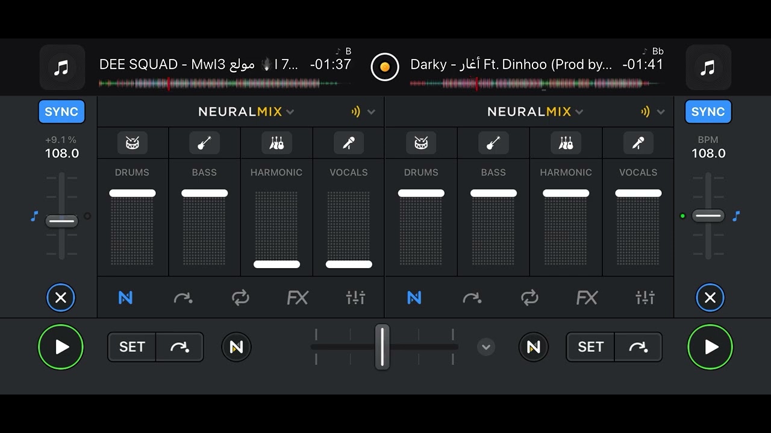Select left deck Neural Mix N tab

[x=125, y=297]
